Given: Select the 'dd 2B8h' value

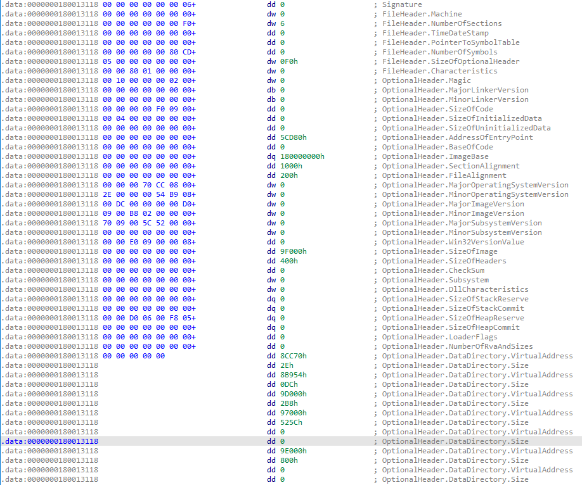Looking at the screenshot, I should pos(283,403).
